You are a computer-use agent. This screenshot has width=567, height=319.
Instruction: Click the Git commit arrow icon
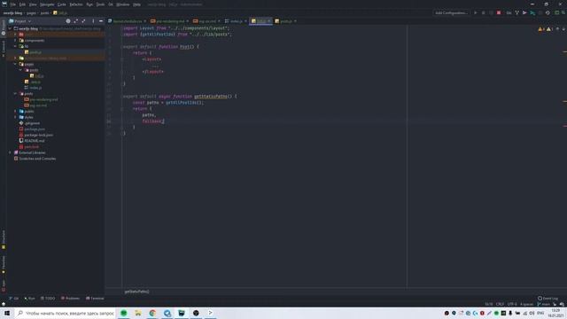[x=524, y=12]
